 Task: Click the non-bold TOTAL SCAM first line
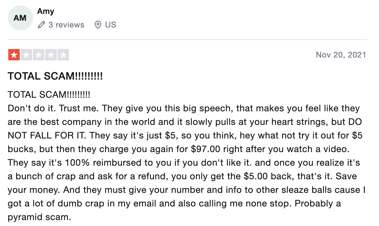coord(49,95)
